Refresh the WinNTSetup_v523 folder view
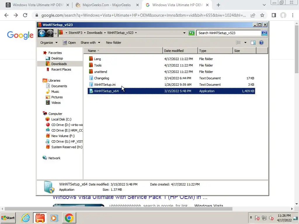The width and height of the screenshot is (299, 224). (192, 33)
